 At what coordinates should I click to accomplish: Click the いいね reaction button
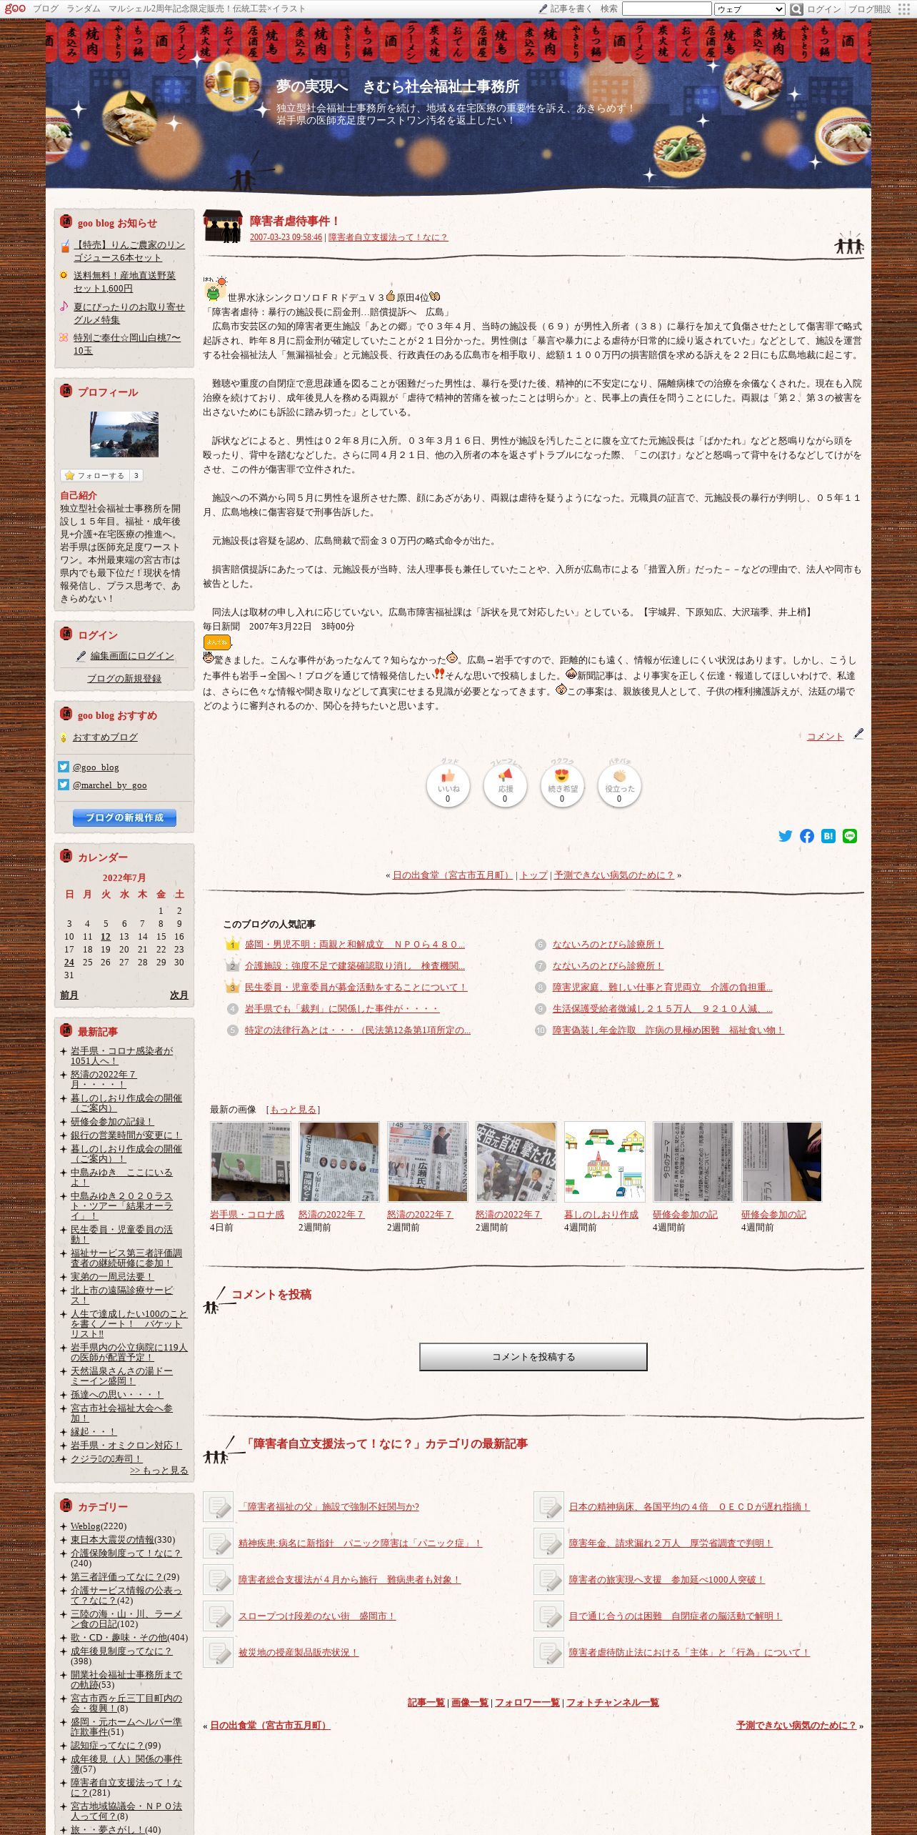(x=448, y=786)
